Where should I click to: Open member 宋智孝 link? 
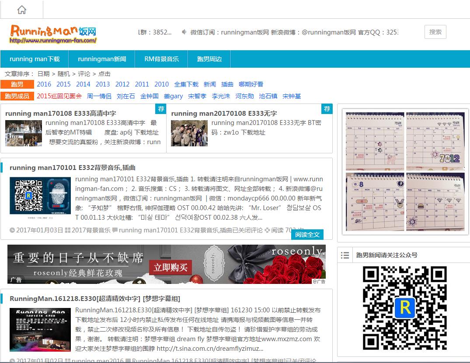[x=197, y=96]
